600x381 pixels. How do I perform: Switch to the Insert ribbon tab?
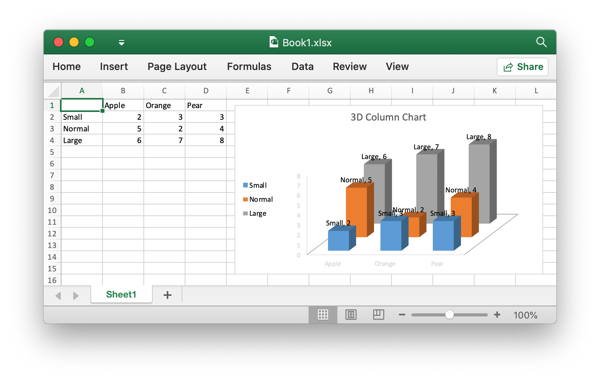tap(114, 66)
